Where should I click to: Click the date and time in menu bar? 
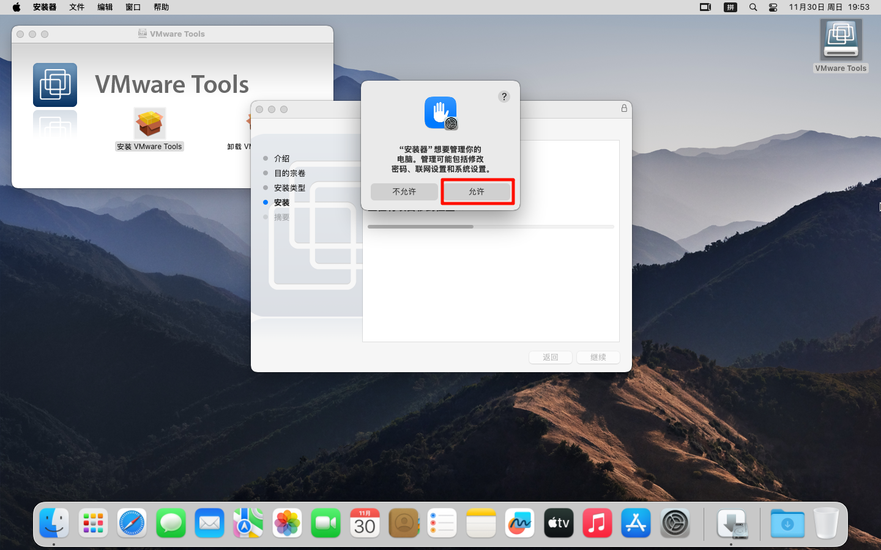[x=829, y=7]
